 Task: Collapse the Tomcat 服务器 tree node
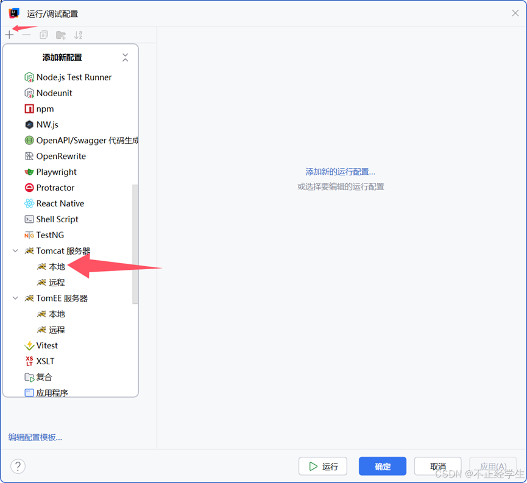click(x=15, y=251)
